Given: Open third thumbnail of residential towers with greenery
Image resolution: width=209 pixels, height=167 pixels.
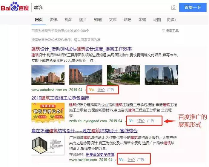Looking at the screenshot, I should pyautogui.click(x=123, y=75).
